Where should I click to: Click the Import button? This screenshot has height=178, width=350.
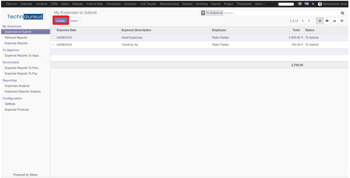[74, 21]
